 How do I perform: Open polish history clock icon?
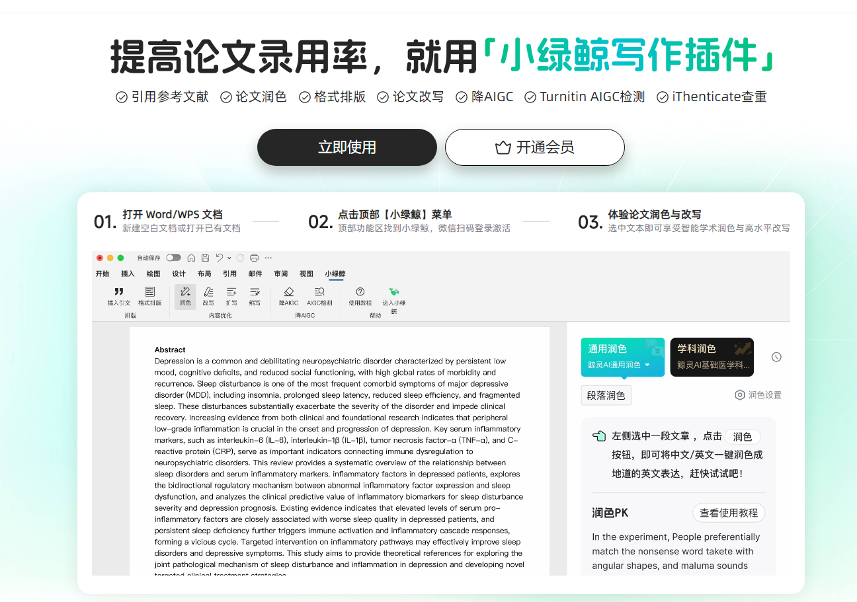pyautogui.click(x=777, y=357)
